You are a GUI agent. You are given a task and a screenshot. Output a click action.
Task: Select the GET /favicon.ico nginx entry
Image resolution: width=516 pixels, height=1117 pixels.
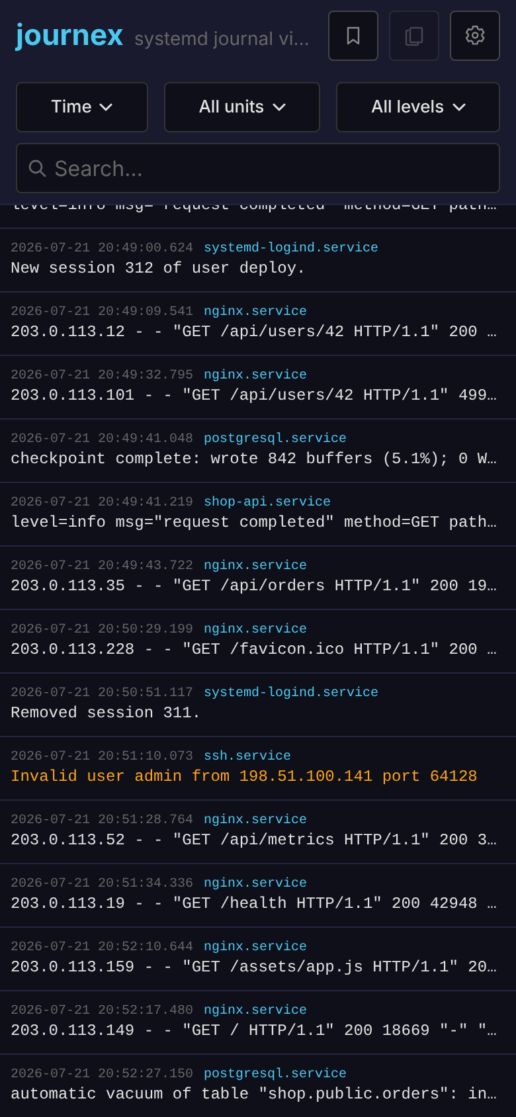[258, 642]
